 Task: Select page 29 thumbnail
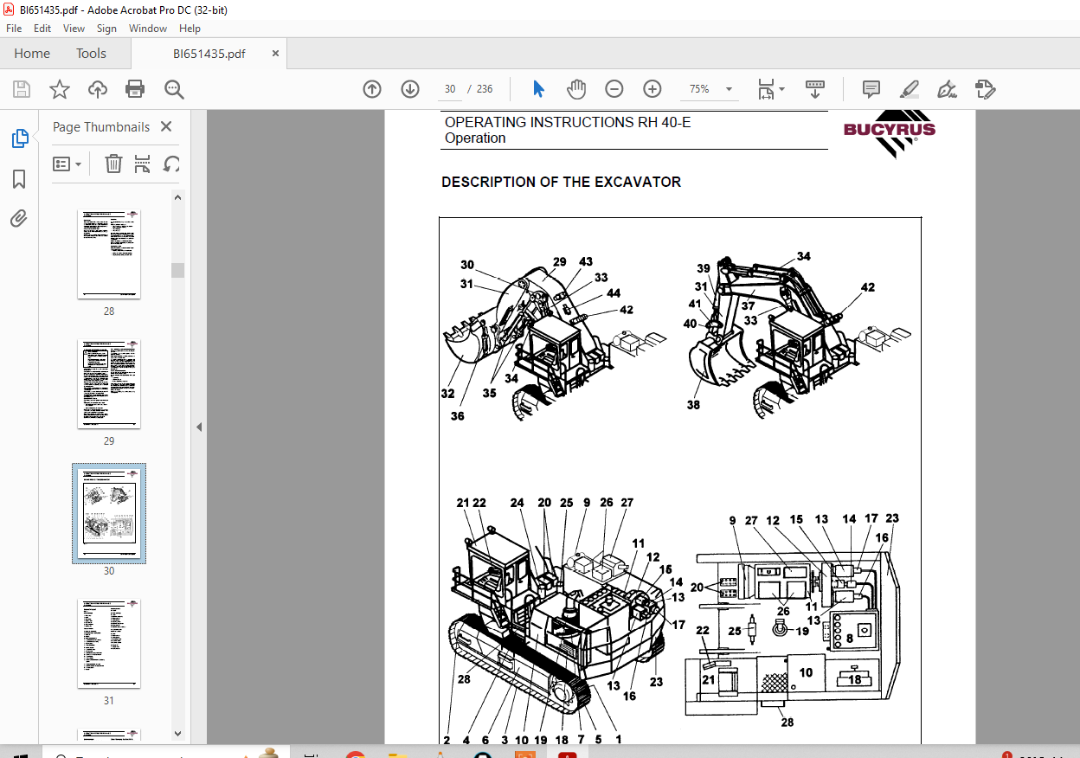click(x=109, y=383)
